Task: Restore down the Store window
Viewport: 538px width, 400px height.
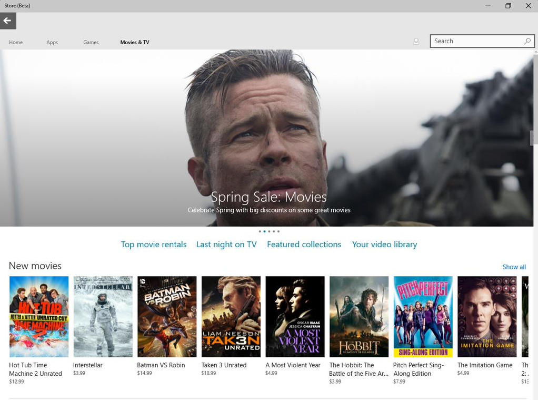Action: (x=508, y=6)
